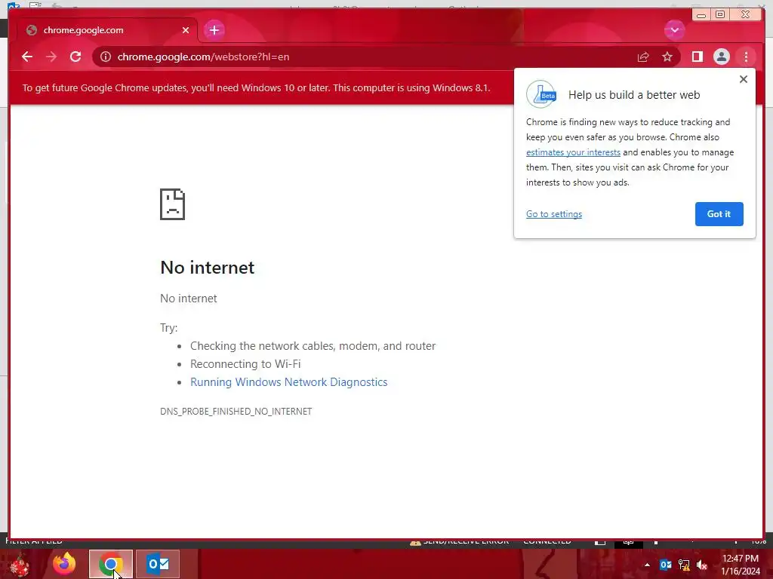This screenshot has height=579, width=773.
Task: Switch to Outlook in taskbar
Action: [x=158, y=564]
